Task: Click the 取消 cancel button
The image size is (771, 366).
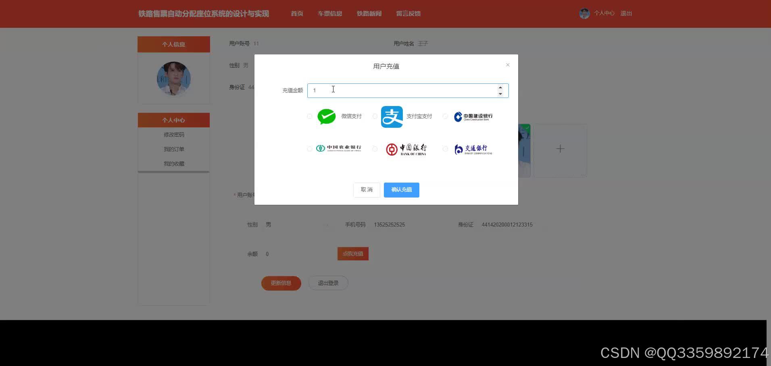Action: point(366,189)
